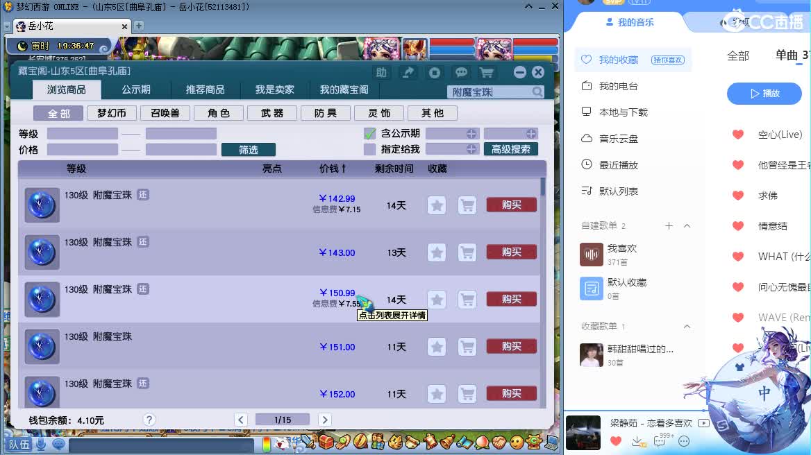Go to next page arrow of 1/15
Viewport: 811px width, 455px height.
point(325,420)
